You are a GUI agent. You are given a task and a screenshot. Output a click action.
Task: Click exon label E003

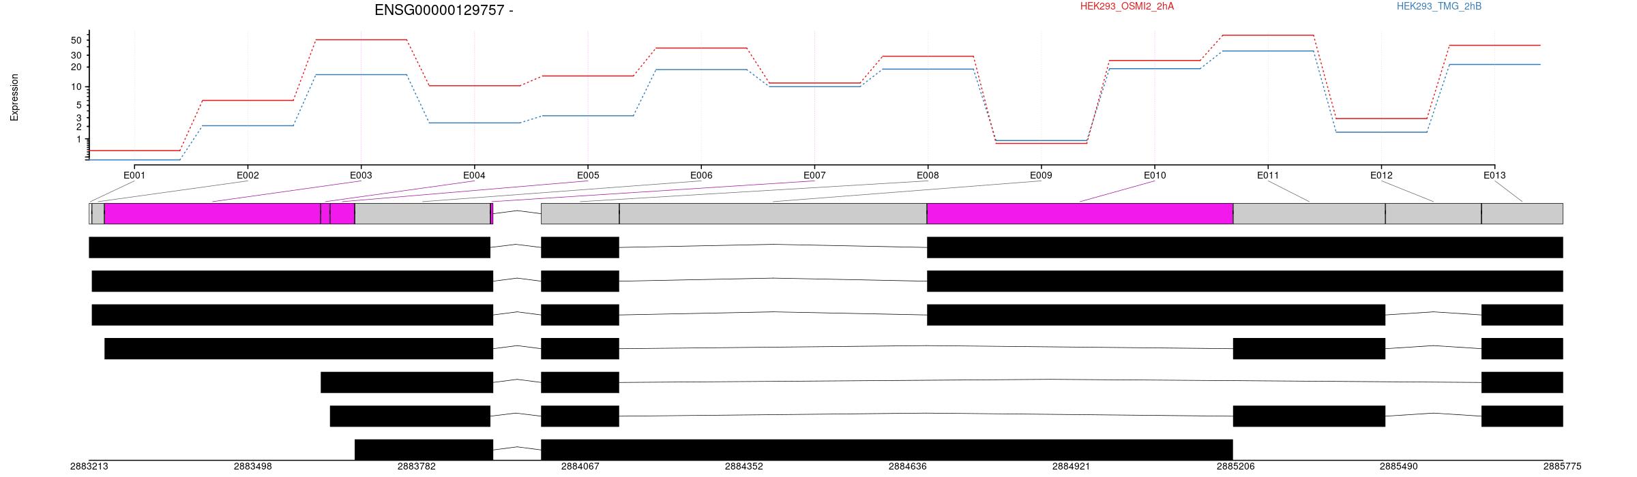pyautogui.click(x=361, y=175)
